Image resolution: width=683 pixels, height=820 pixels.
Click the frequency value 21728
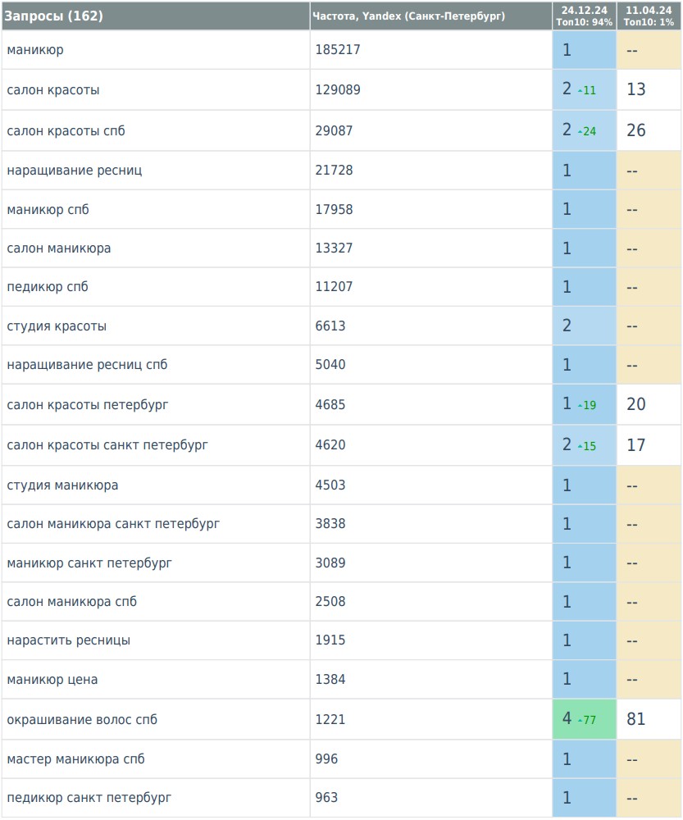pos(335,170)
